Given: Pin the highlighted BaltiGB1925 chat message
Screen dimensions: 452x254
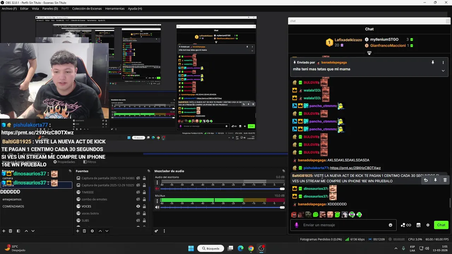Looking at the screenshot, I should (435, 180).
